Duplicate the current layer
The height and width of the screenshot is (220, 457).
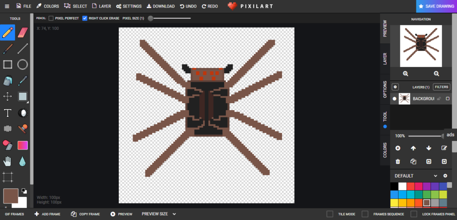click(x=413, y=162)
